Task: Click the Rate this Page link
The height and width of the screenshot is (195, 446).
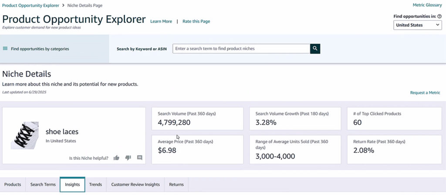Action: (196, 21)
